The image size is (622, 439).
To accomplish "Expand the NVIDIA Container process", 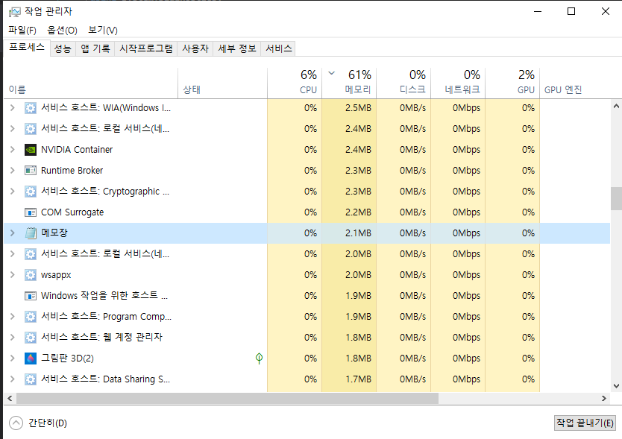I will click(x=12, y=150).
